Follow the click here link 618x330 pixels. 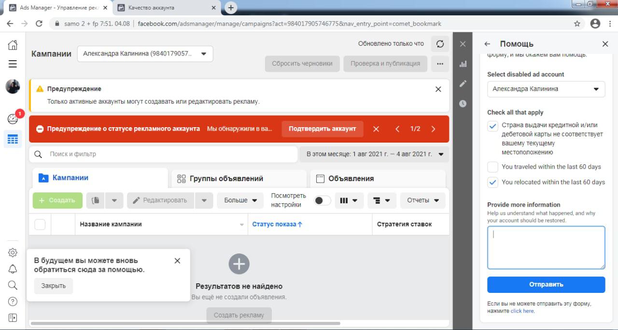pos(522,311)
